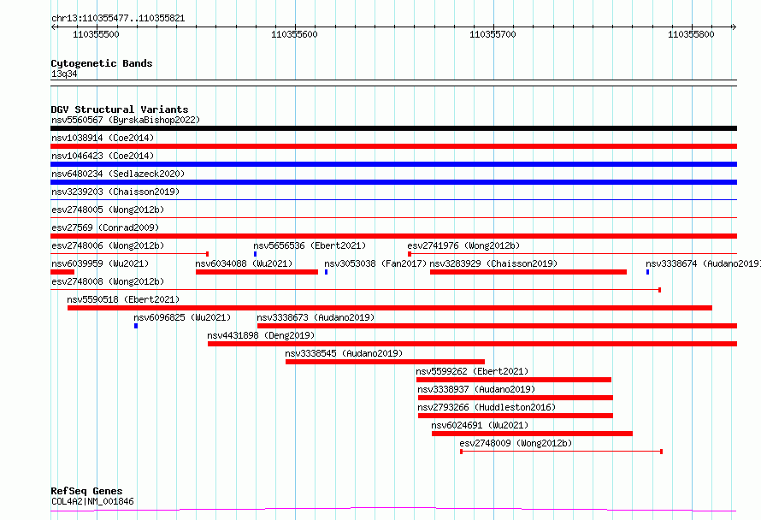
Task: Click the red esv27569 full-width bar
Action: pyautogui.click(x=393, y=236)
